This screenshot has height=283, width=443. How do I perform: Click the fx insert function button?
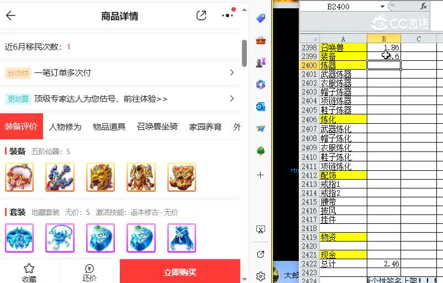(x=423, y=6)
